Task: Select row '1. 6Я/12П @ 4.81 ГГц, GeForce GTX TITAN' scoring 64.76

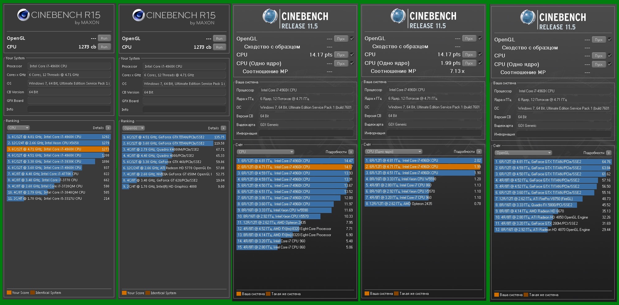Action: click(553, 162)
